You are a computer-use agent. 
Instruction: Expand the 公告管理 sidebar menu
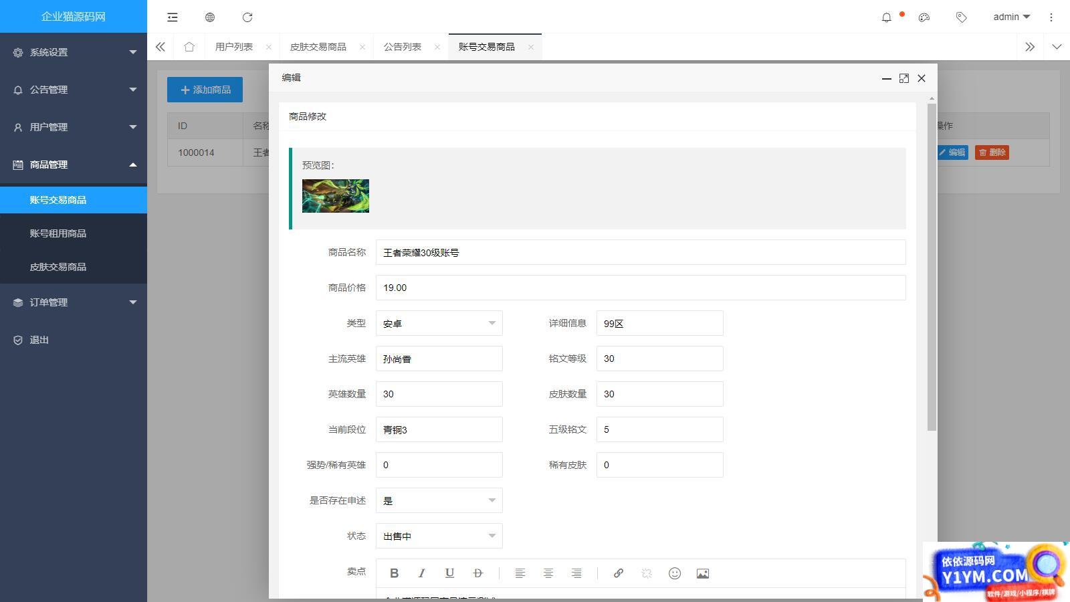pos(74,90)
